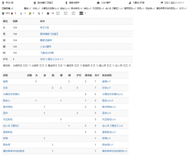Click defense value 116 in the 脚 row
This screenshot has height=155, width=188.
[15, 53]
